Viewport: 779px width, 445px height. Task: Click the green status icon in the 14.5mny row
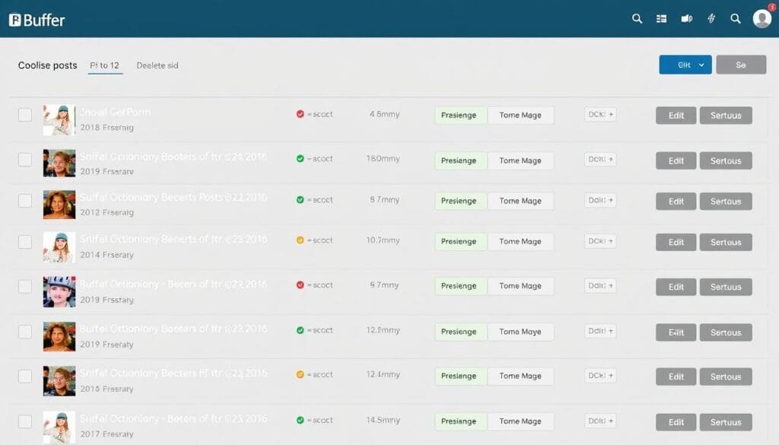(300, 420)
